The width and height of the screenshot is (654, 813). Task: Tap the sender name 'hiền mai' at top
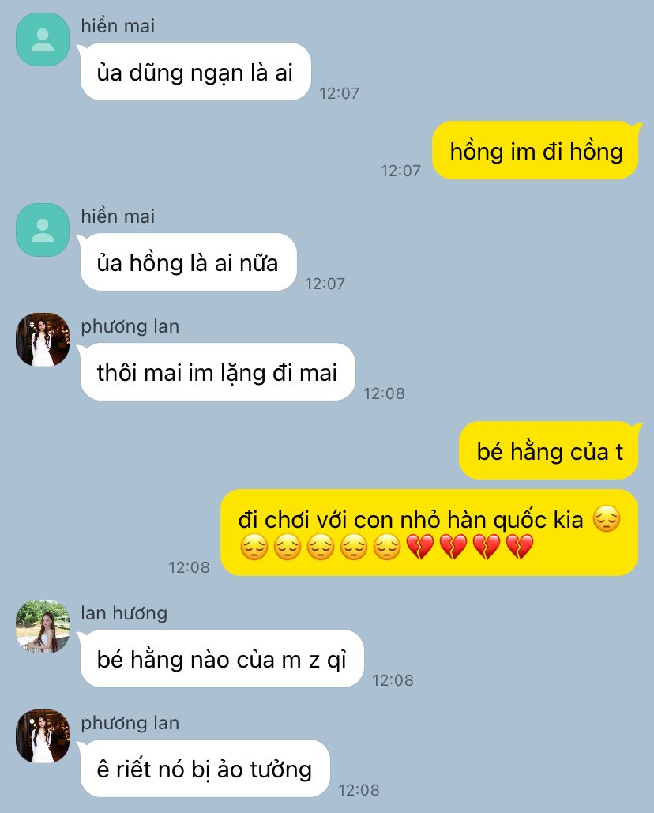(118, 26)
